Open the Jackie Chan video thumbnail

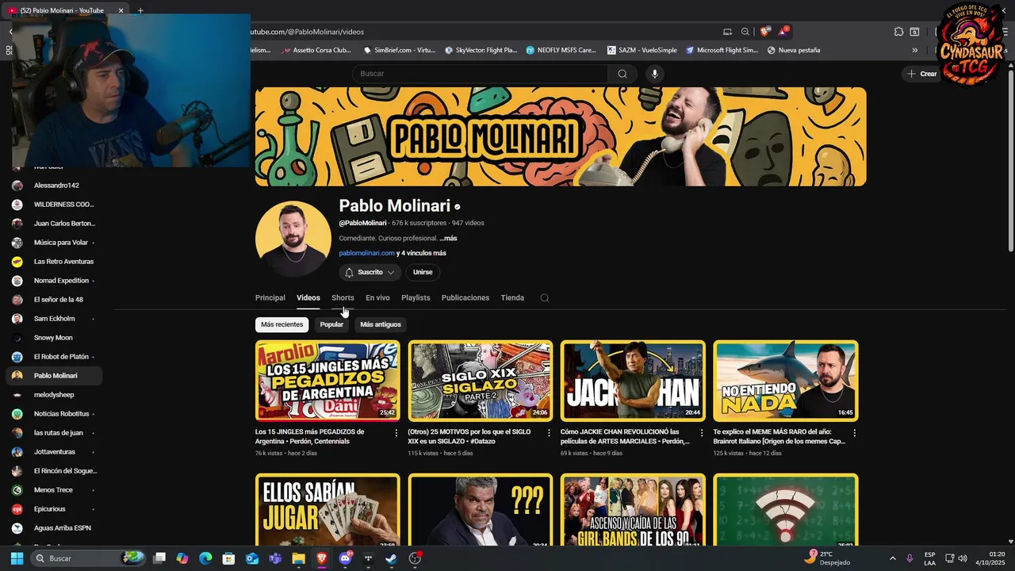[633, 381]
